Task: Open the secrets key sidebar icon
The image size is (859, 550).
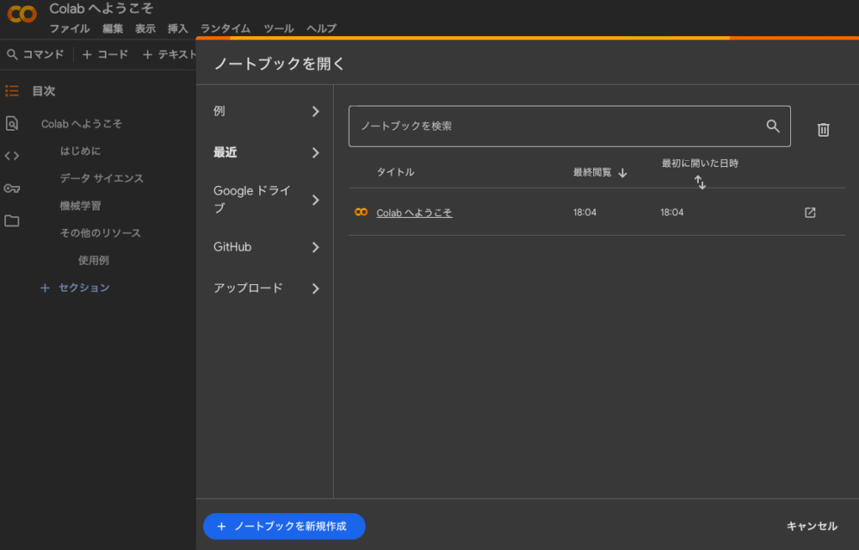Action: (12, 188)
